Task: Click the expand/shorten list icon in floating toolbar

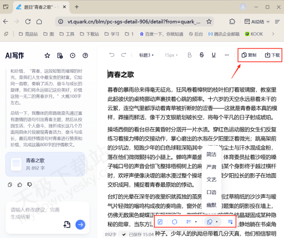Action: 189,222
